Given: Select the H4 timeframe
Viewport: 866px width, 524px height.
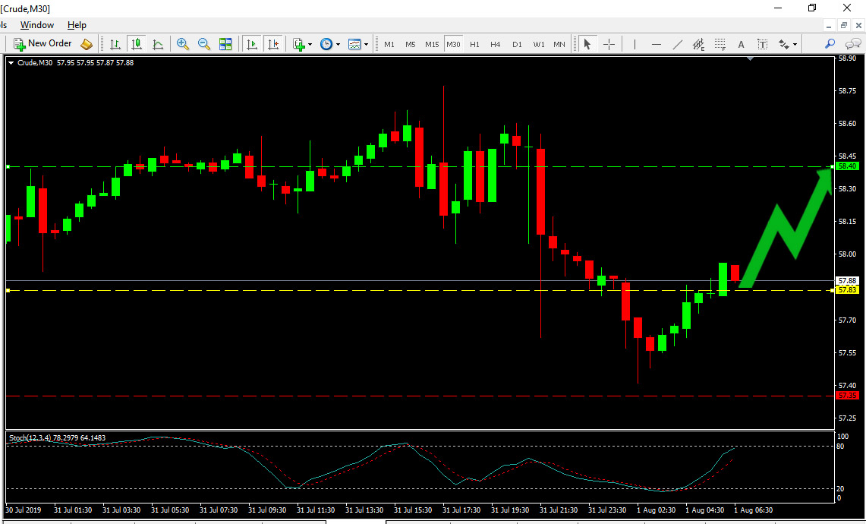Looking at the screenshot, I should (x=496, y=44).
